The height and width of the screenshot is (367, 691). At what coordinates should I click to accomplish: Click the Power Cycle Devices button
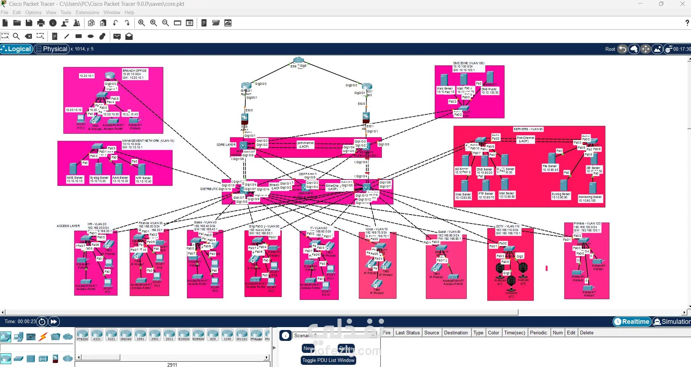pos(42,322)
